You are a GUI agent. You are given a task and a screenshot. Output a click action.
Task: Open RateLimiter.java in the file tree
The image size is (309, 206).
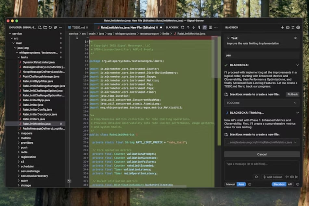tap(33, 105)
